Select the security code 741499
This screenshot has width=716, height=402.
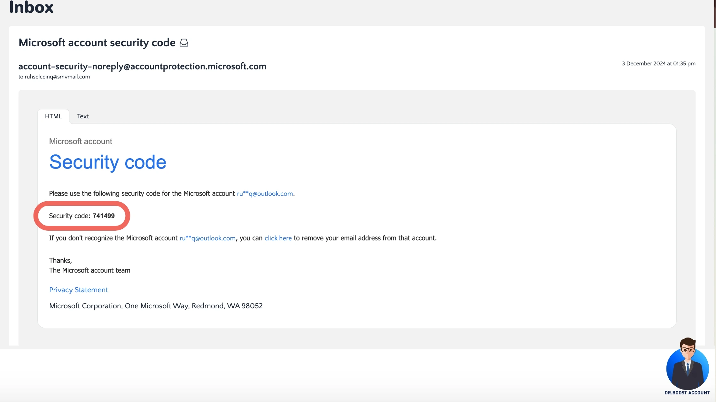[104, 216]
